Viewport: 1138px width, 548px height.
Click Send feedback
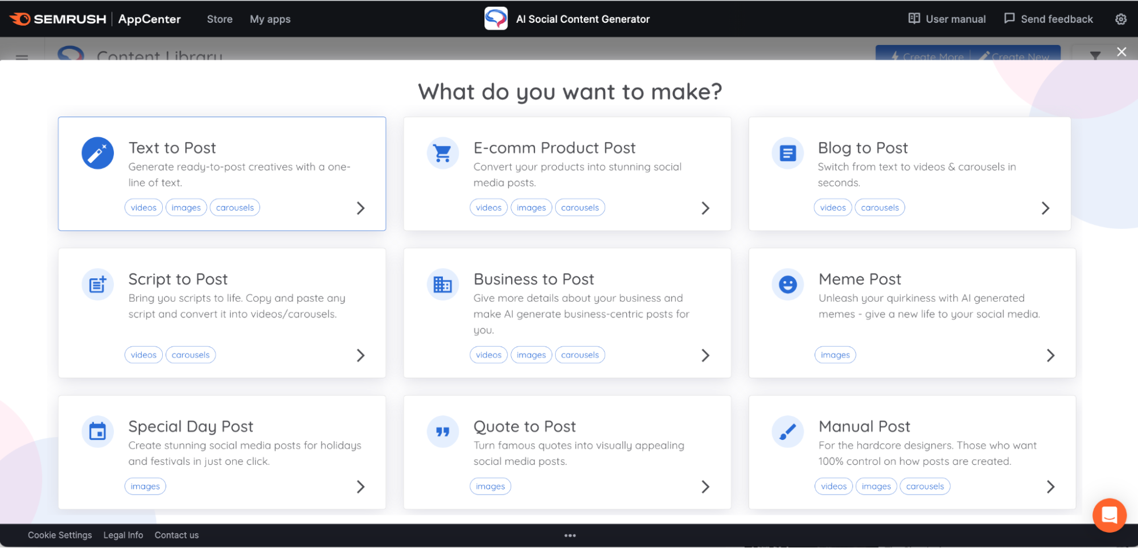click(x=1048, y=19)
